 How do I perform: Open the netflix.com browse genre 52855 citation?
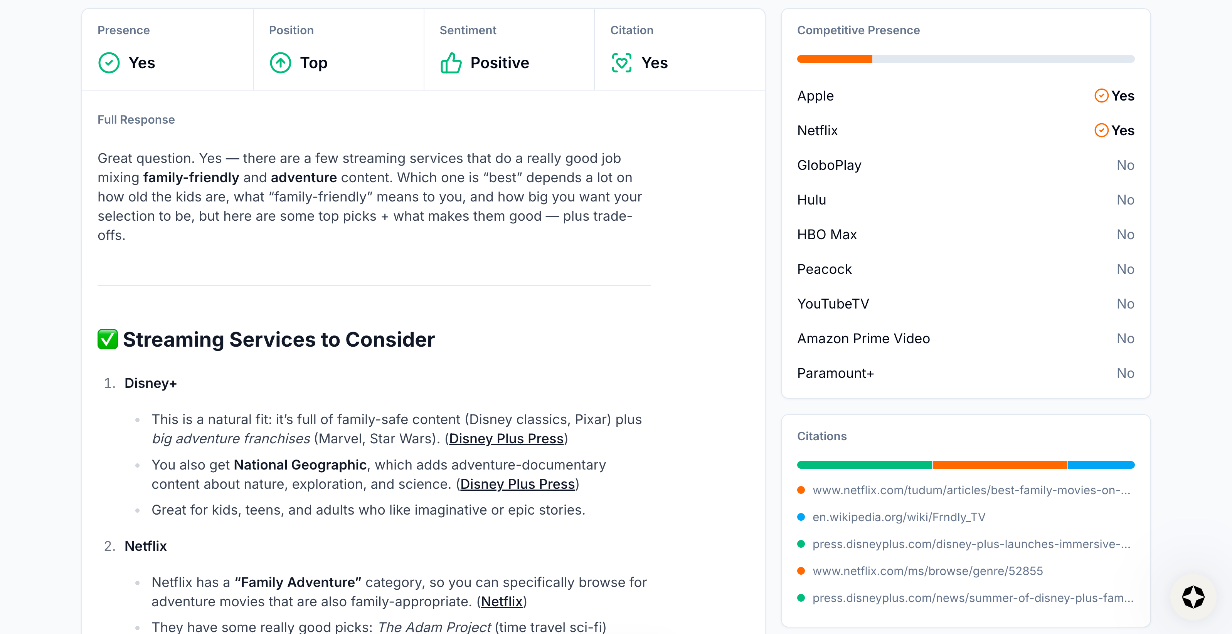[x=927, y=571]
